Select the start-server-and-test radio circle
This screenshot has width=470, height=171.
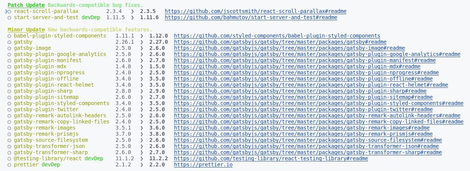[9, 18]
